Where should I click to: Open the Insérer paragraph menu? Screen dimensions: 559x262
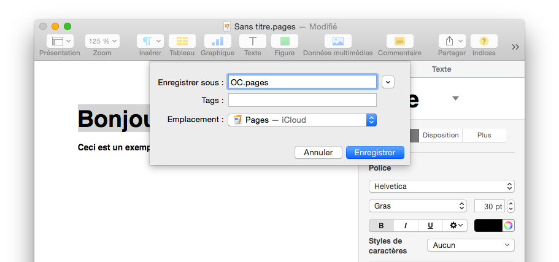pyautogui.click(x=150, y=41)
